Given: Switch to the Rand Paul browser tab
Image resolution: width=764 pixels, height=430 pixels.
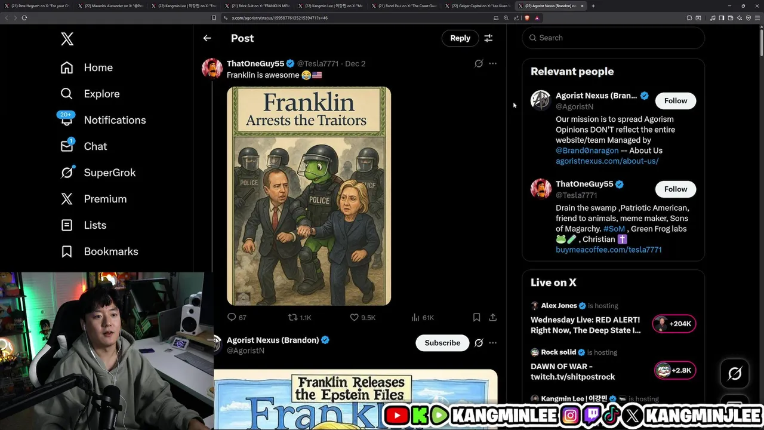Looking at the screenshot, I should (x=404, y=6).
